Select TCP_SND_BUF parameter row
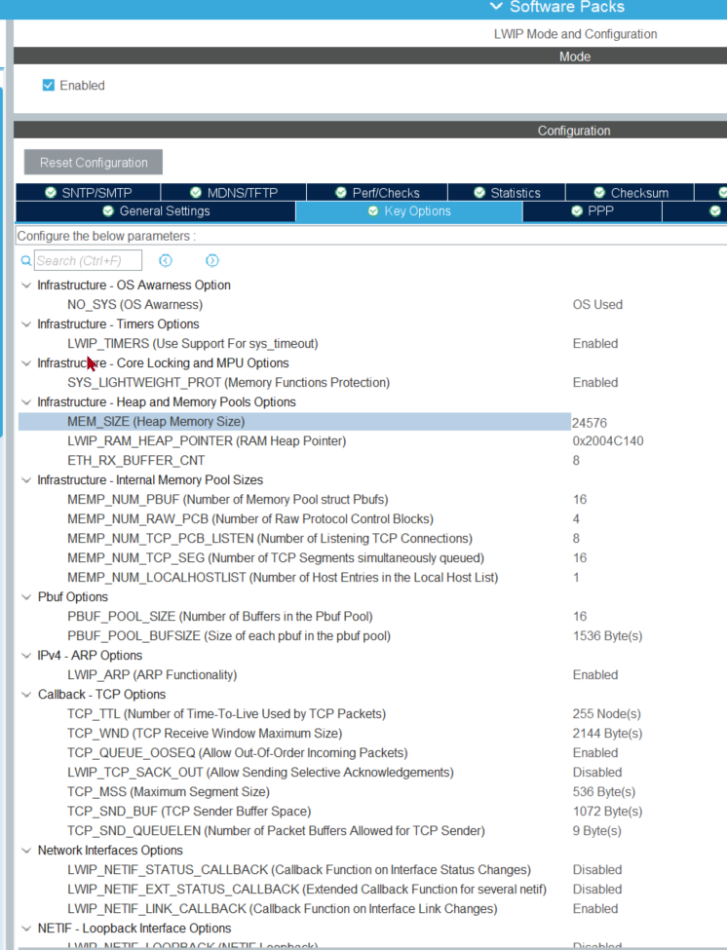The image size is (727, 950). [x=189, y=812]
